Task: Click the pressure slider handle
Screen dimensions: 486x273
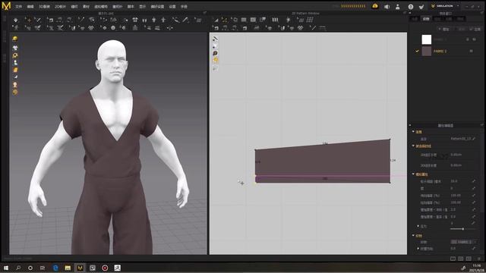Action: pos(463,229)
